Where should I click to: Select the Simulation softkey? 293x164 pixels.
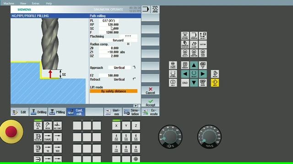click(131, 112)
